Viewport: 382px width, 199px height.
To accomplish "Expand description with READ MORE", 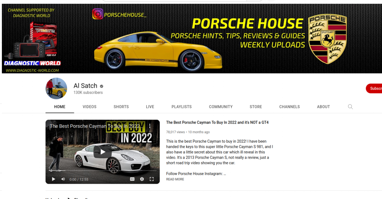I will click(x=175, y=179).
